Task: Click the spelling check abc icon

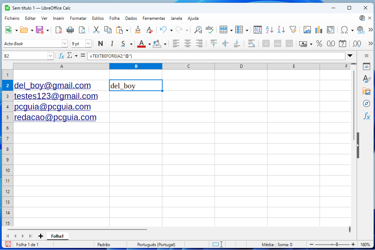Action: (x=210, y=30)
